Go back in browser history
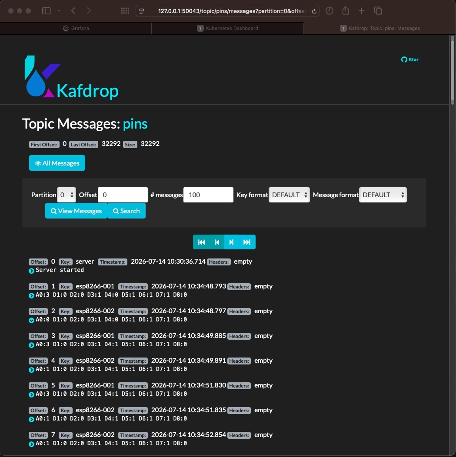The width and height of the screenshot is (456, 457). (x=73, y=11)
